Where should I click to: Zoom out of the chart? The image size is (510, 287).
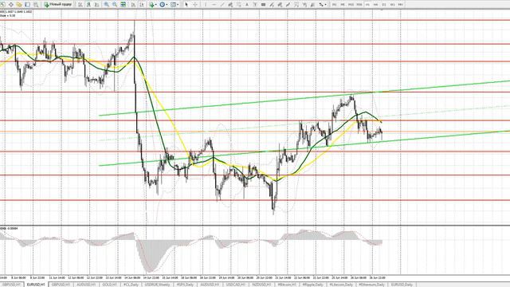pos(115,5)
